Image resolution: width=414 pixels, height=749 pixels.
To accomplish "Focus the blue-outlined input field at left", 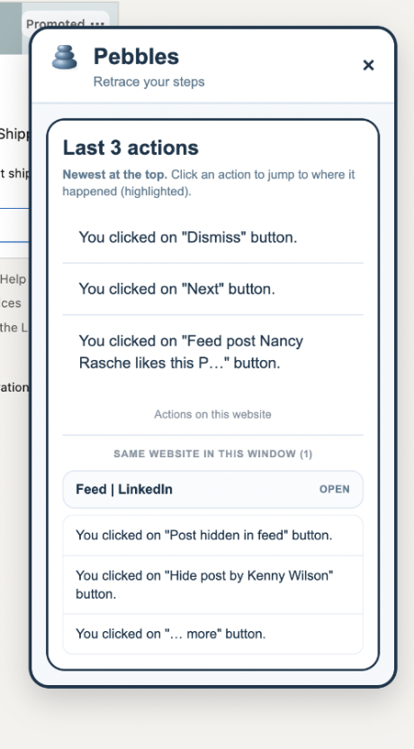I will tap(14, 225).
